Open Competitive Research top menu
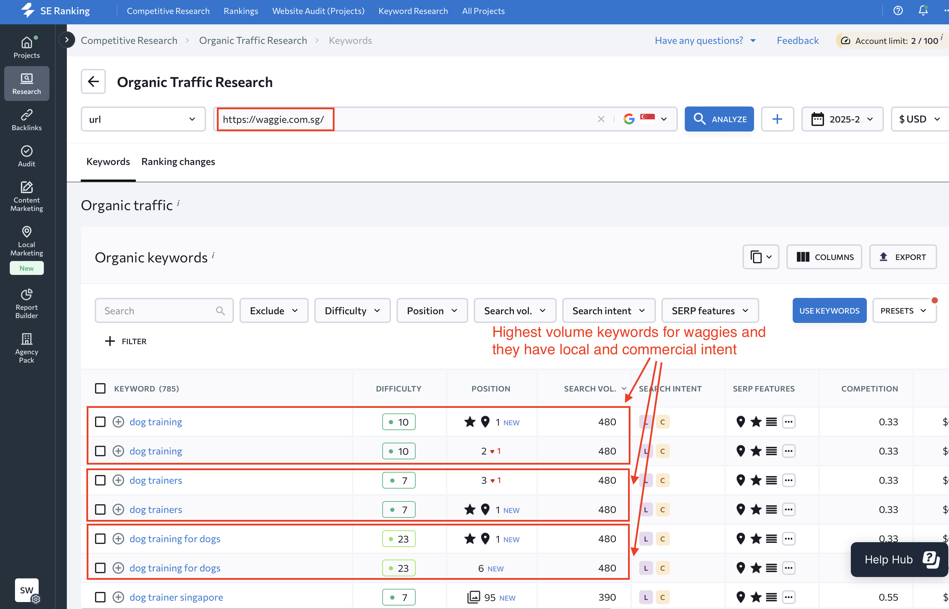Viewport: 949px width, 609px height. pyautogui.click(x=168, y=11)
